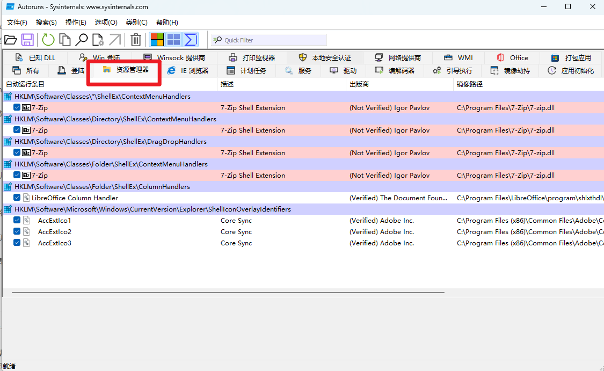Click the red Office tab icon
The image size is (604, 371).
tap(500, 57)
